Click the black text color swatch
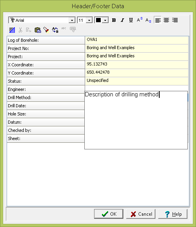Viewport: 196px width, 227px height. pos(98,20)
